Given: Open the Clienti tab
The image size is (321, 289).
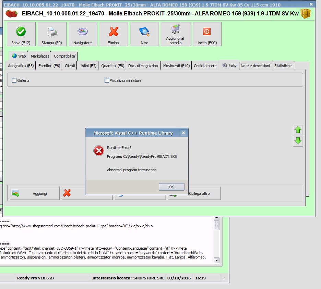Looking at the screenshot, I should click(70, 66).
